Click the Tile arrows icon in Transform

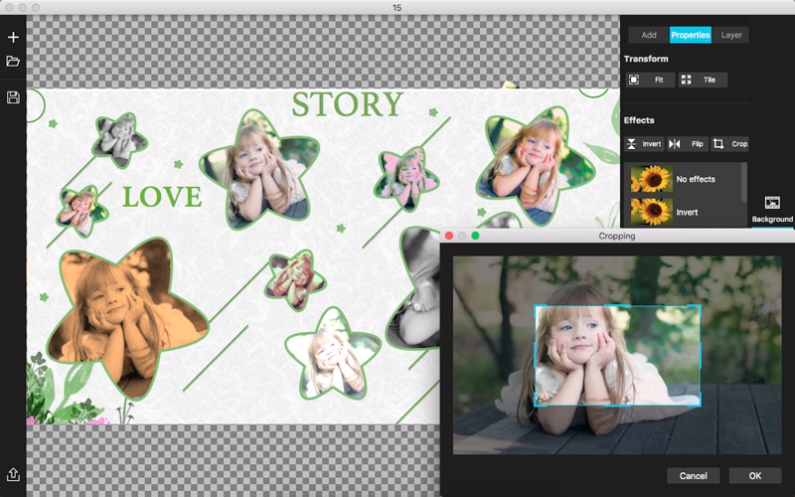(686, 80)
